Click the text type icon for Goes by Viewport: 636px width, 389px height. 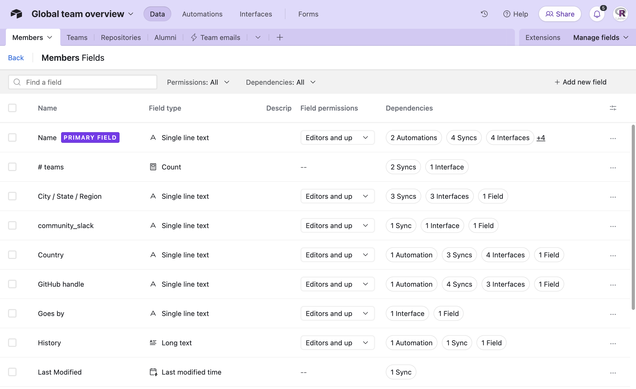[153, 313]
